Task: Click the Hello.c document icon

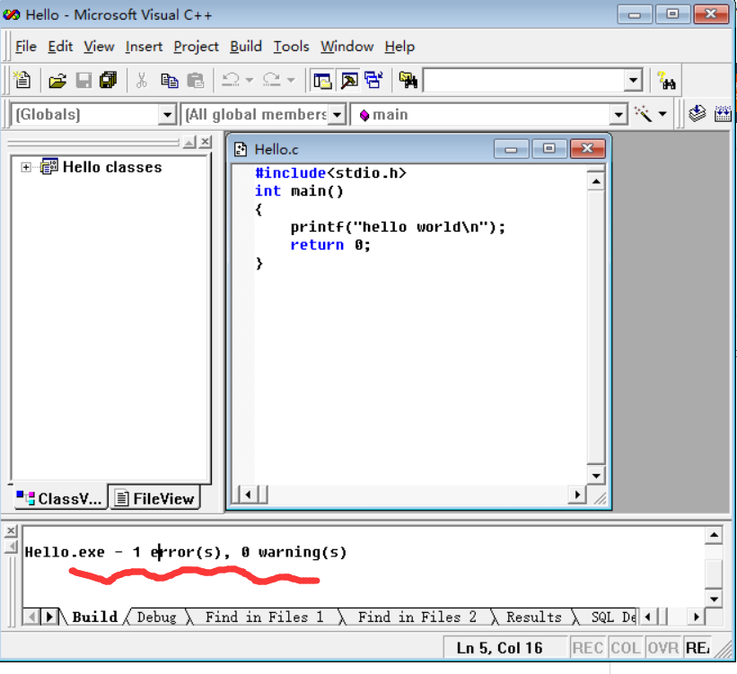Action: click(x=241, y=150)
